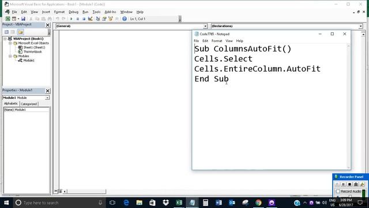Open Calculator from taskbar

pyautogui.click(x=205, y=203)
